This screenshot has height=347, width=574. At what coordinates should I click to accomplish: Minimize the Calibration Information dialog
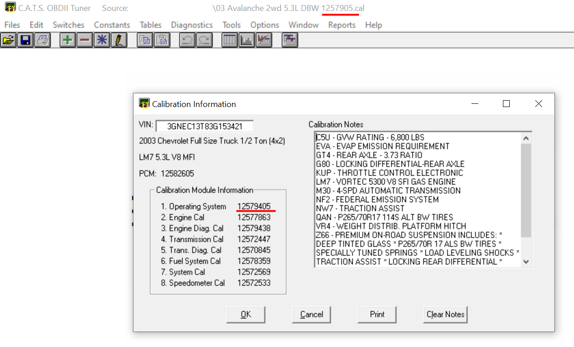[x=474, y=104]
